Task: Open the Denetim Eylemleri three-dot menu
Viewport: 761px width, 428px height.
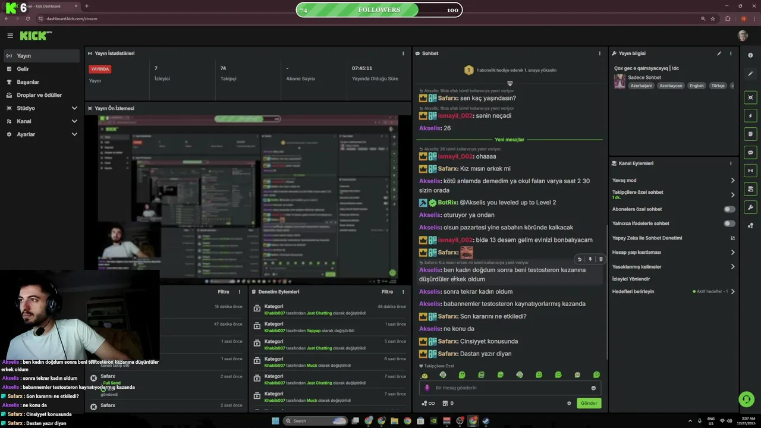Action: coord(403,292)
